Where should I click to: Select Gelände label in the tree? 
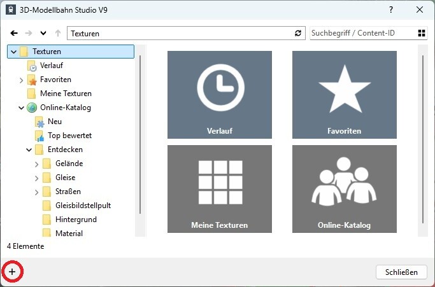click(x=69, y=164)
